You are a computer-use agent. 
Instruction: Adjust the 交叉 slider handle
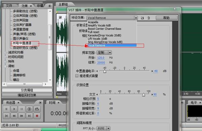[143, 95]
